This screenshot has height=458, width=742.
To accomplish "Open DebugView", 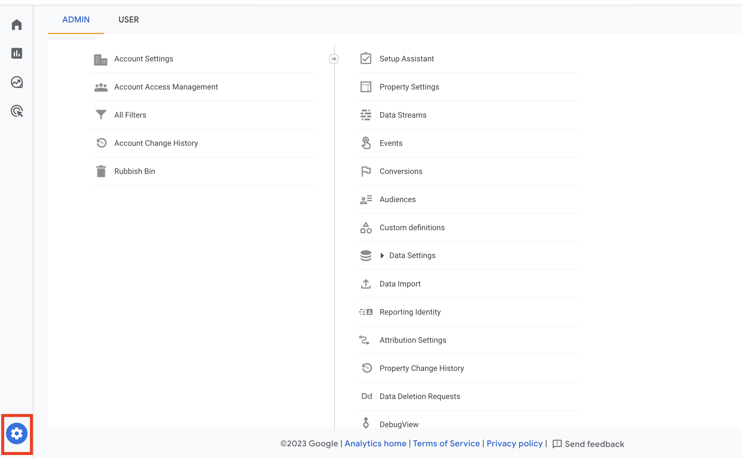I will (x=399, y=424).
